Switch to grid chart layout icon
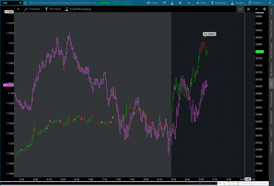 click(x=249, y=9)
